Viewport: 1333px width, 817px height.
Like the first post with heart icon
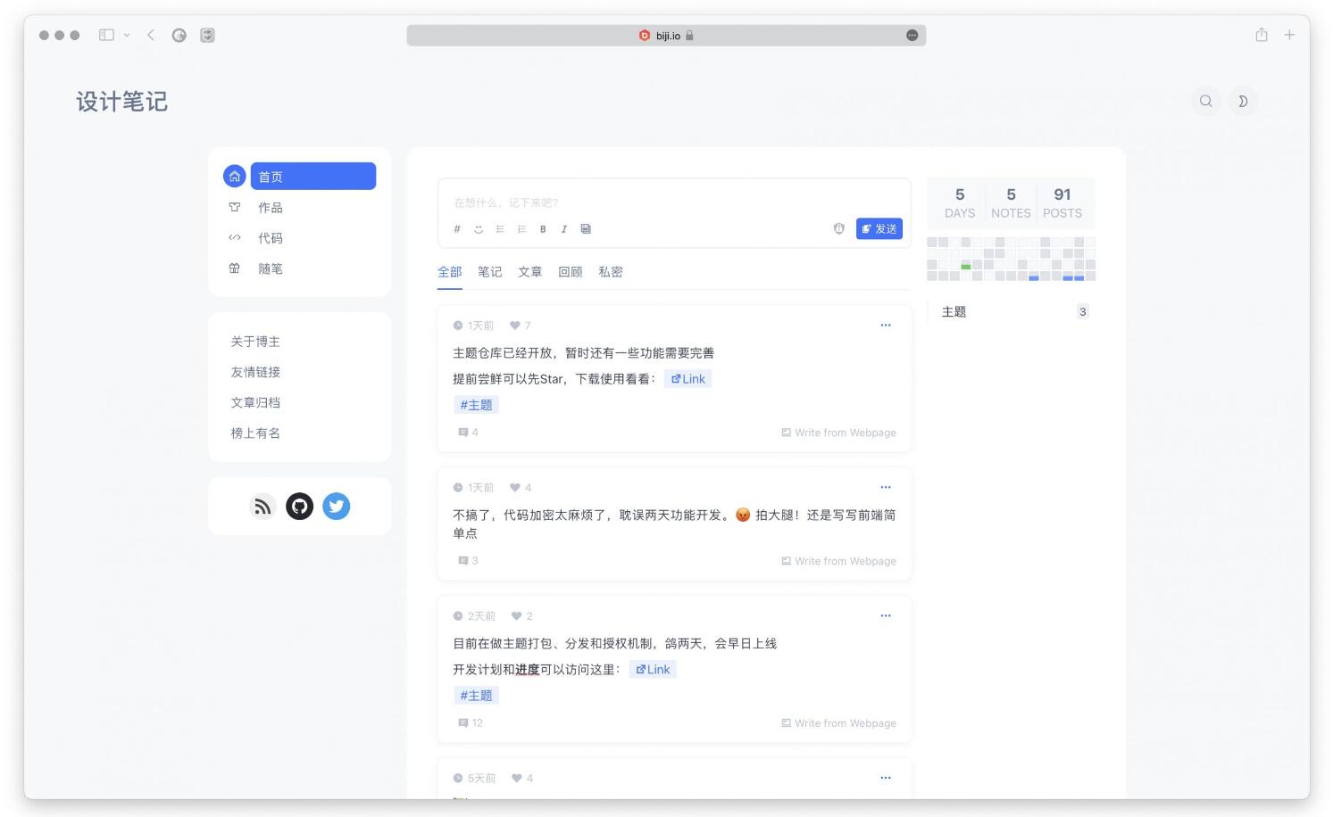(515, 326)
